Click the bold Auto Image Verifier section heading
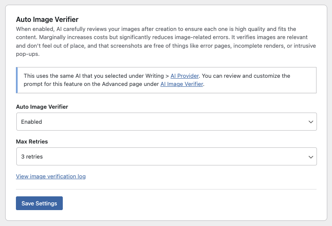Screen dimensions: 332x226 (x=47, y=19)
